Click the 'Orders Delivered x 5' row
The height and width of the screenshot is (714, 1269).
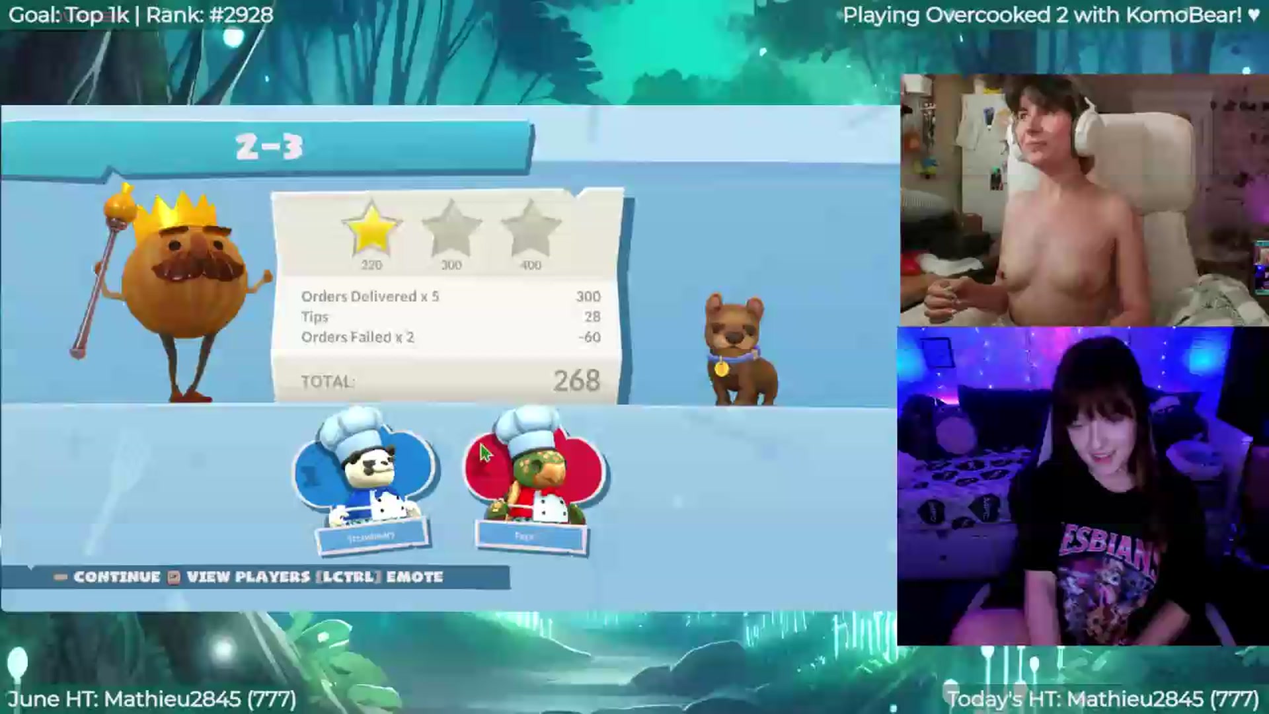pos(451,296)
